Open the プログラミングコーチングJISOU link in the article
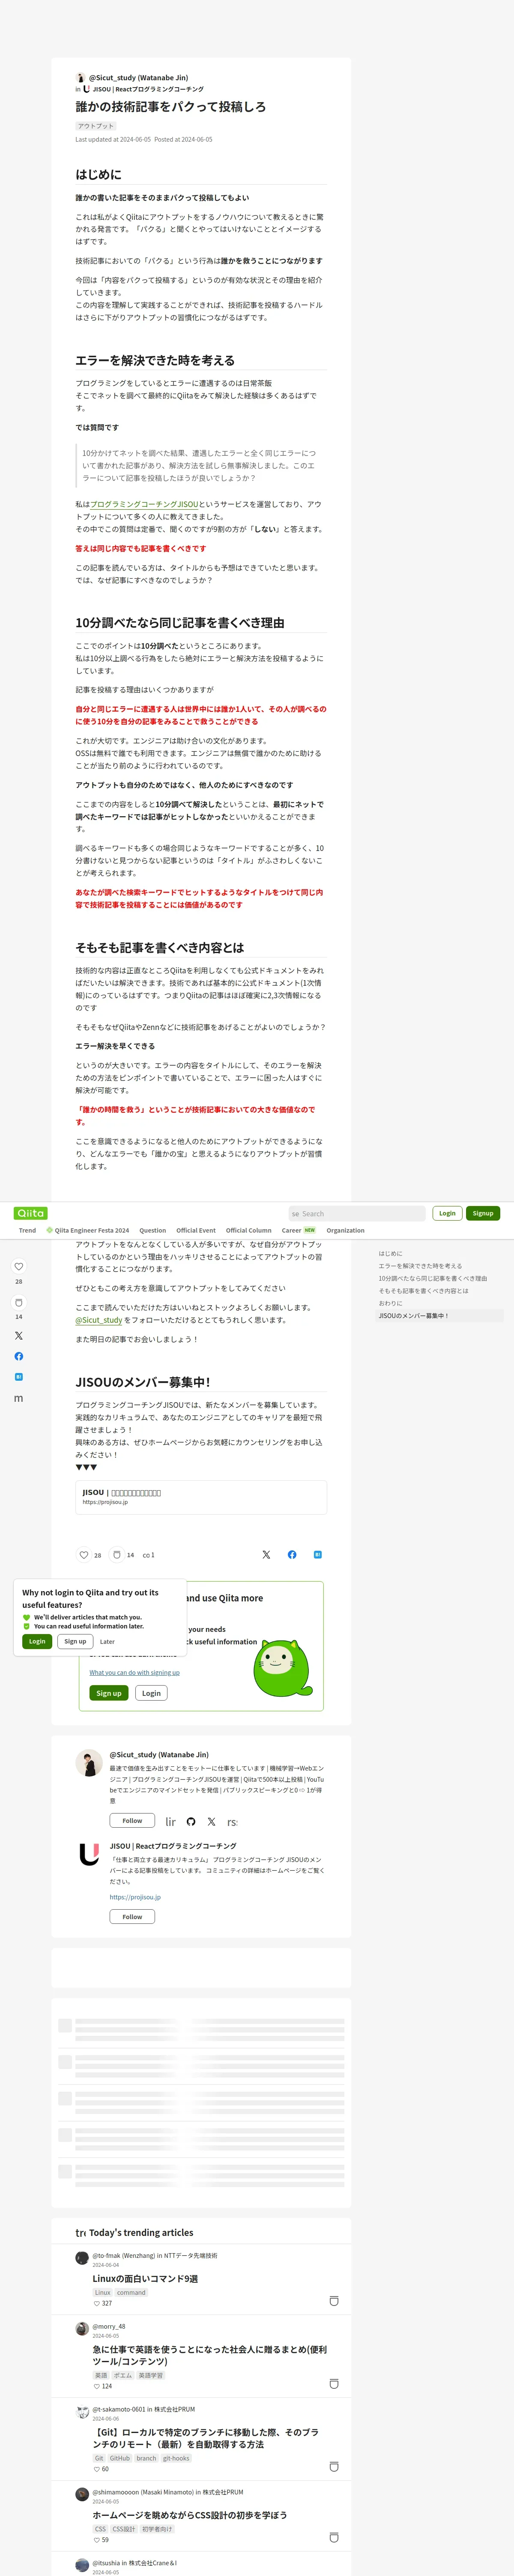The width and height of the screenshot is (514, 2576). coord(144,504)
